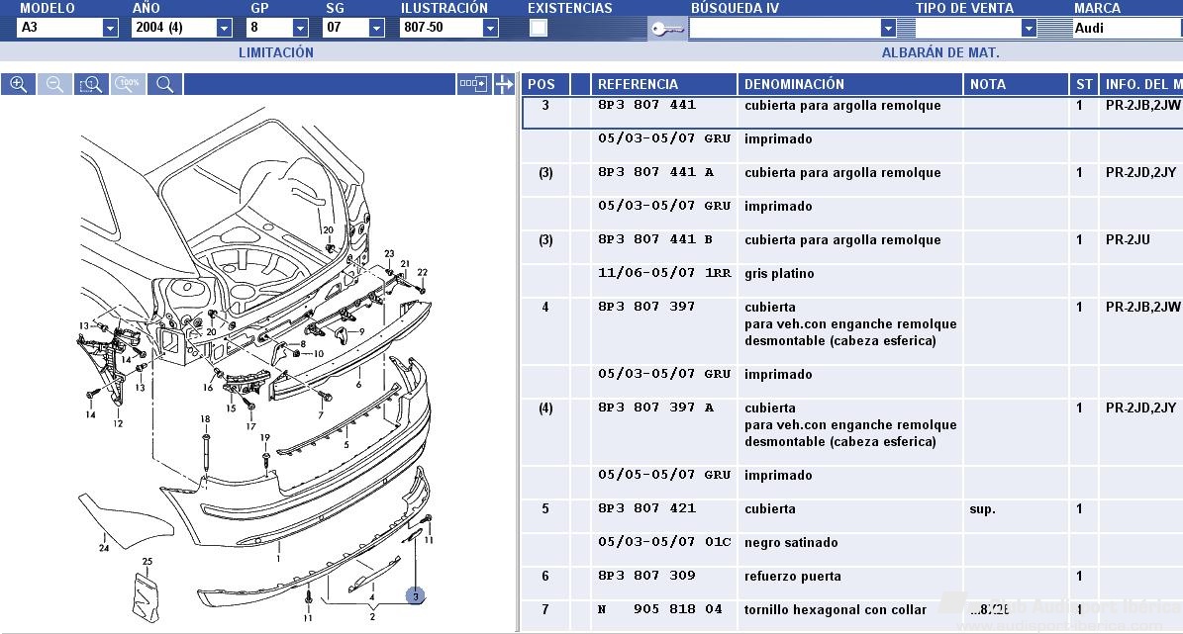Open the Limitación section
This screenshot has height=634, width=1183.
click(276, 52)
